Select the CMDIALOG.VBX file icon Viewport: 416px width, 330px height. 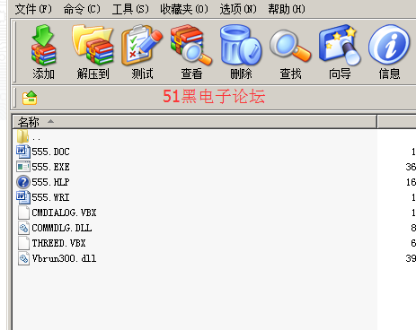click(23, 213)
